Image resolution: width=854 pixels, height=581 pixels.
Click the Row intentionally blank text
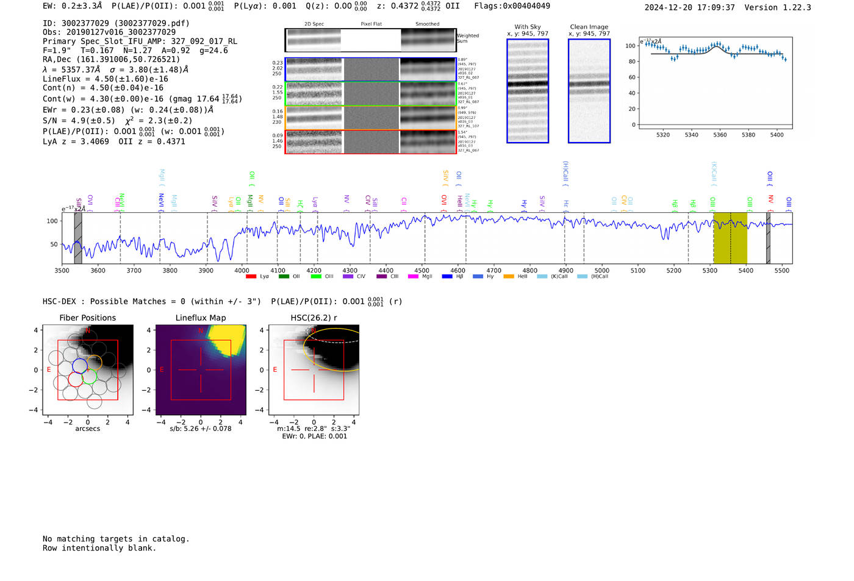tap(99, 548)
